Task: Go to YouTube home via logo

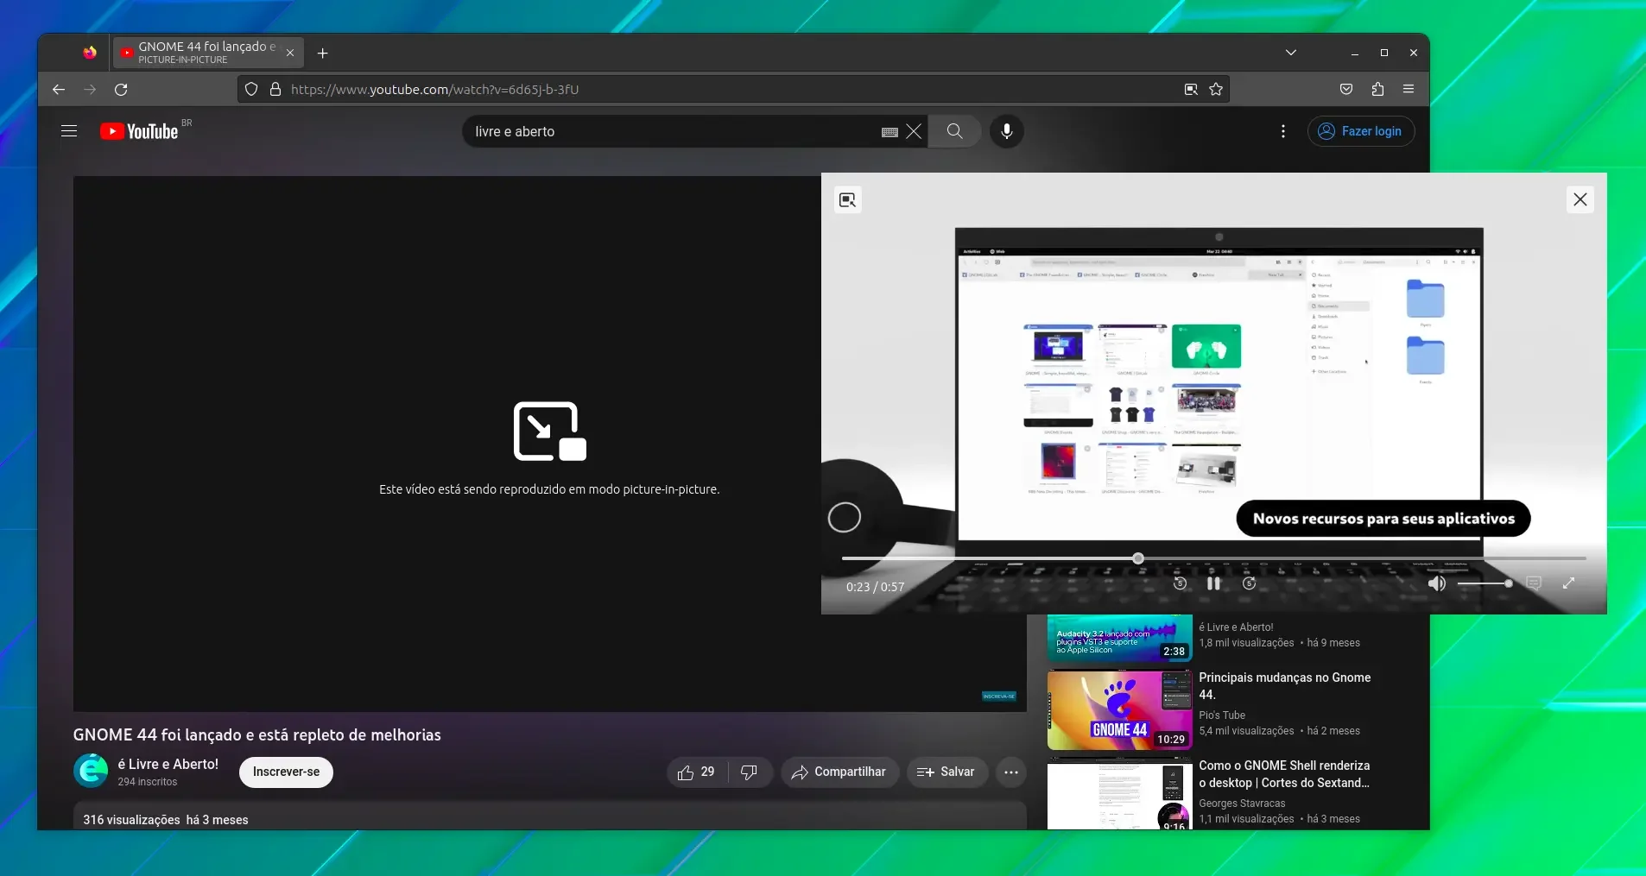Action: tap(139, 131)
